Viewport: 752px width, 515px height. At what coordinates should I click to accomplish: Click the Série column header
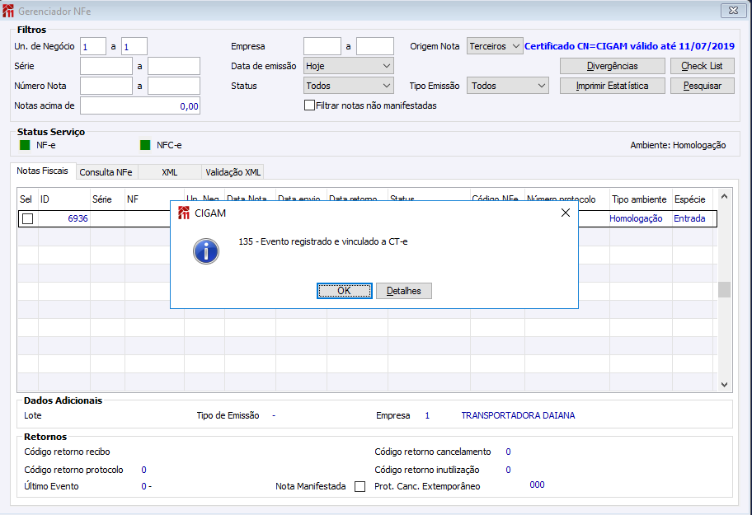107,199
